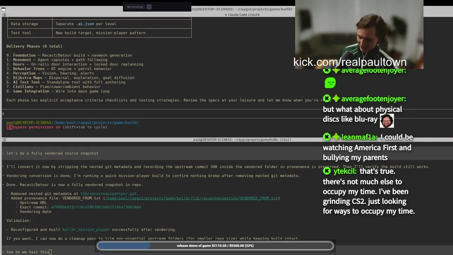453x255 pixels.
Task: Click the ballbr_mission_player target name
Action: pyautogui.click(x=86, y=229)
